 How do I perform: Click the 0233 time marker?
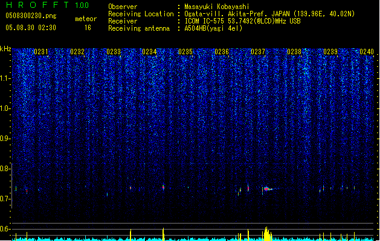coord(114,52)
